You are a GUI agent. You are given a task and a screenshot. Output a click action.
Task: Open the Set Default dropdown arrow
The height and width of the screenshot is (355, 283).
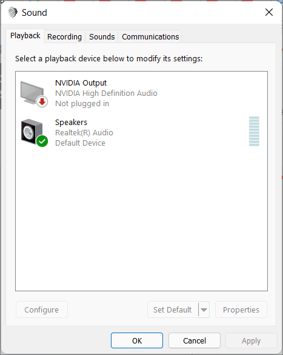coord(204,309)
